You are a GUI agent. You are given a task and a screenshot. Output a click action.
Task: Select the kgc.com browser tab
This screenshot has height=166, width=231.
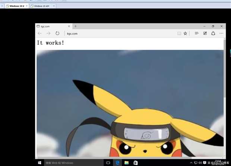(54, 26)
